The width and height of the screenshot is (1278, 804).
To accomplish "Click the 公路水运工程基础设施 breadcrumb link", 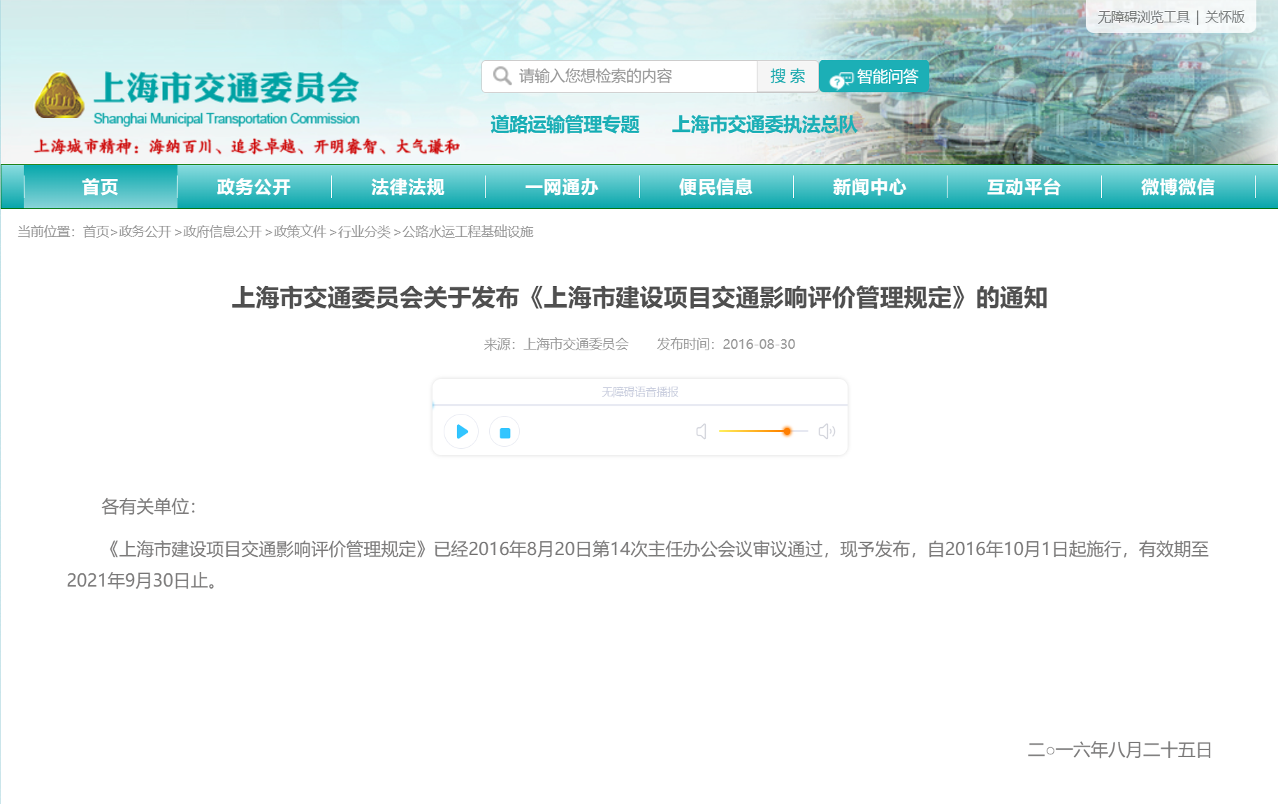I will [x=467, y=231].
